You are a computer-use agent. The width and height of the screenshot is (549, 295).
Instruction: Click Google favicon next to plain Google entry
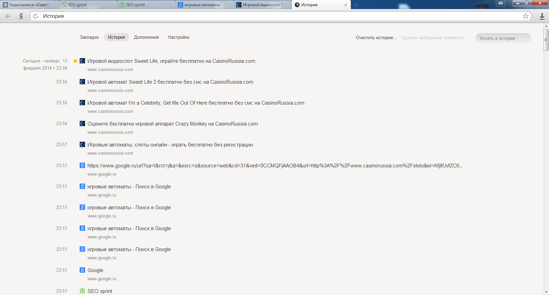82,270
